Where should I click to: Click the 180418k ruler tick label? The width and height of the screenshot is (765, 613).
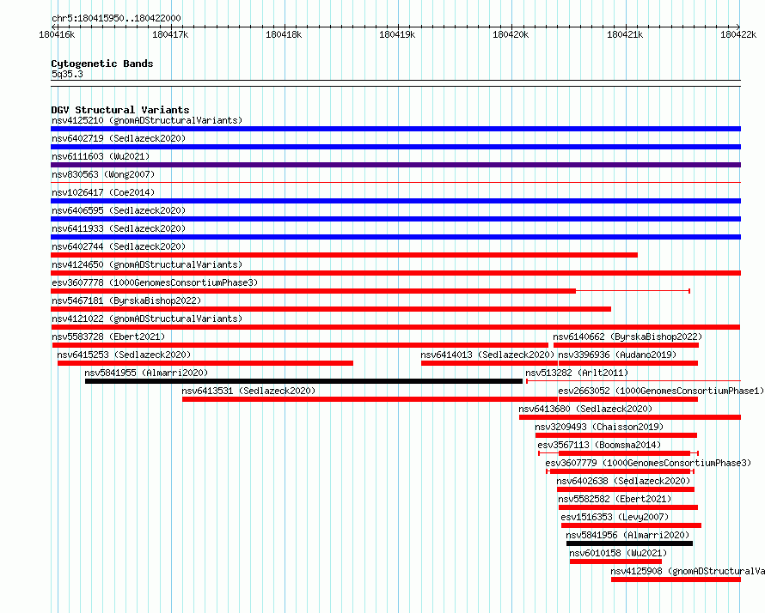click(284, 34)
